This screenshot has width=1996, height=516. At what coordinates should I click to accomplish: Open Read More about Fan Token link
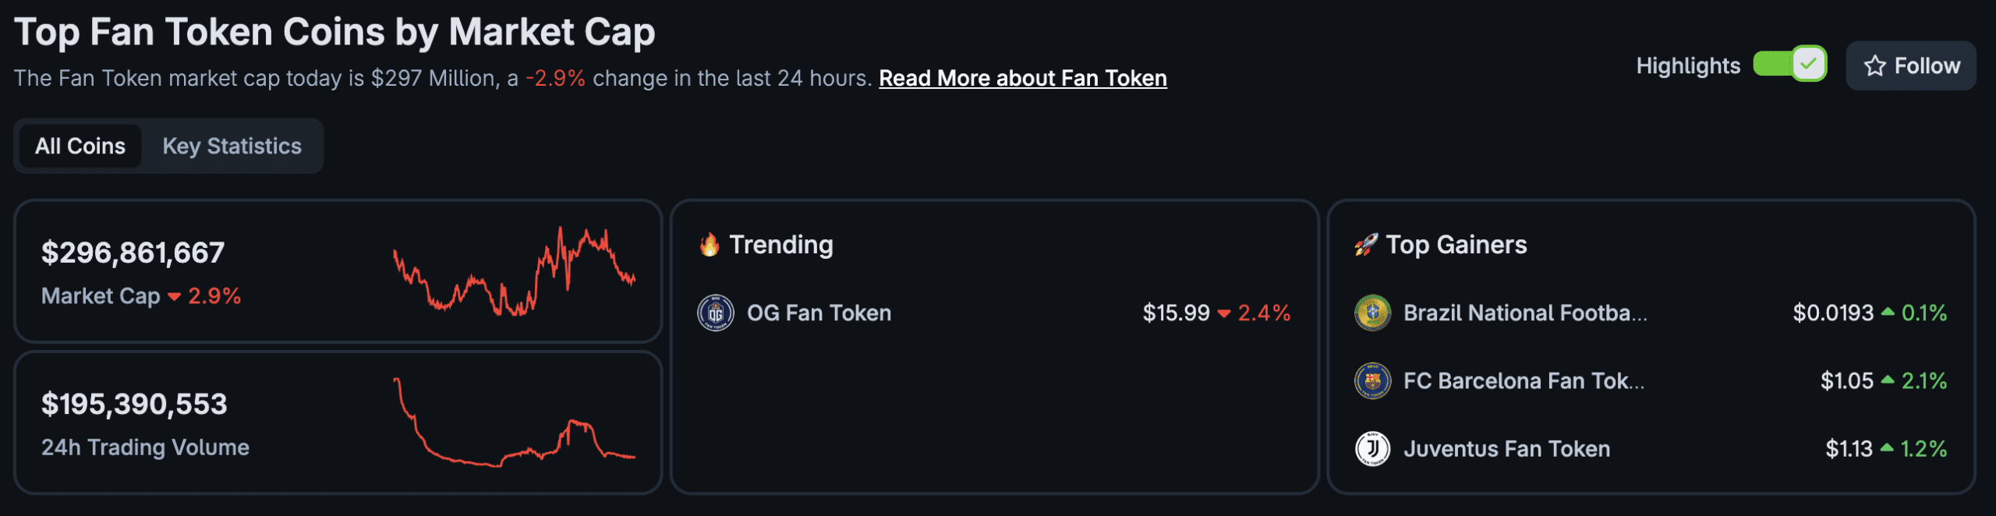[1022, 79]
